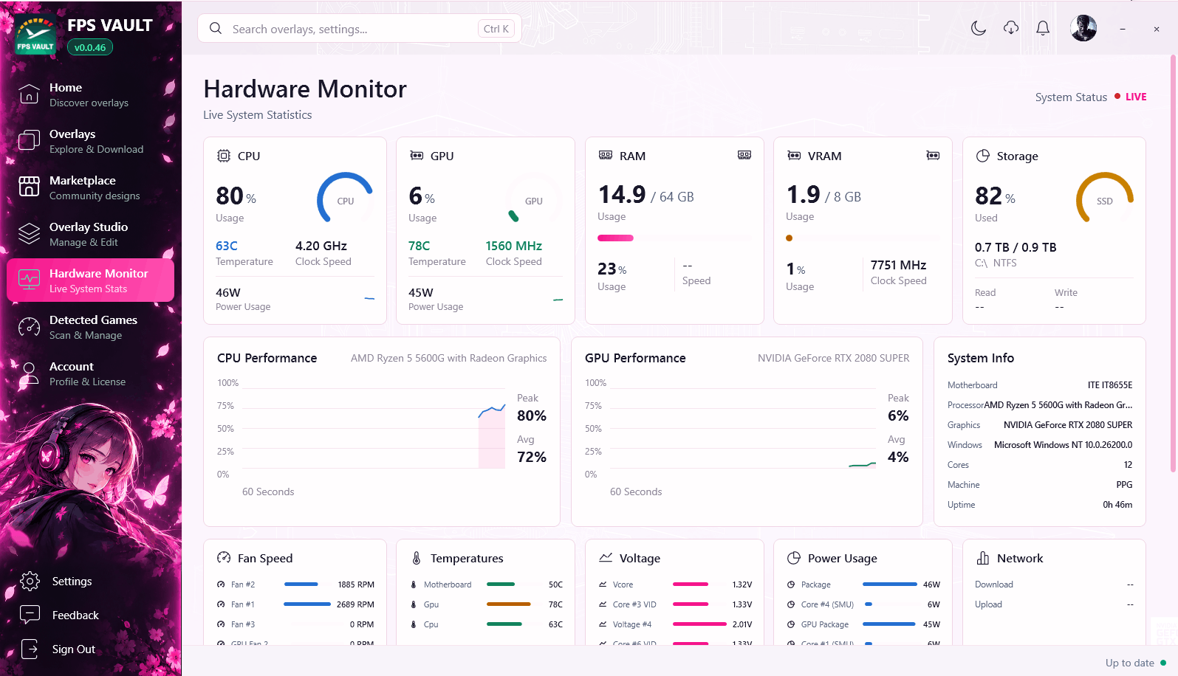
Task: Toggle dark mode with the moon icon
Action: [x=979, y=28]
